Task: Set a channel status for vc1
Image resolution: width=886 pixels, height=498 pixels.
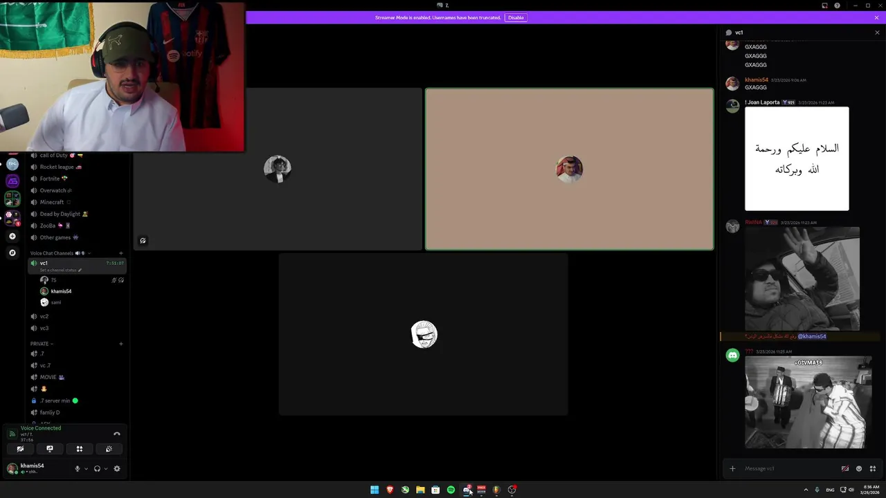Action: (61, 270)
